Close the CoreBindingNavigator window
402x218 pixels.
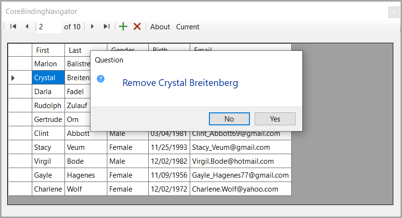coord(394,12)
